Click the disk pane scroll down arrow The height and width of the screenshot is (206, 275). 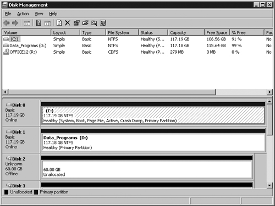click(x=269, y=186)
